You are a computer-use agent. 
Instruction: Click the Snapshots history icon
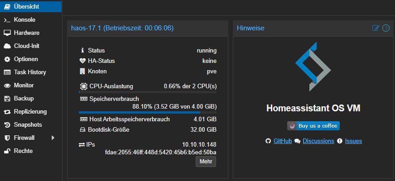7,125
